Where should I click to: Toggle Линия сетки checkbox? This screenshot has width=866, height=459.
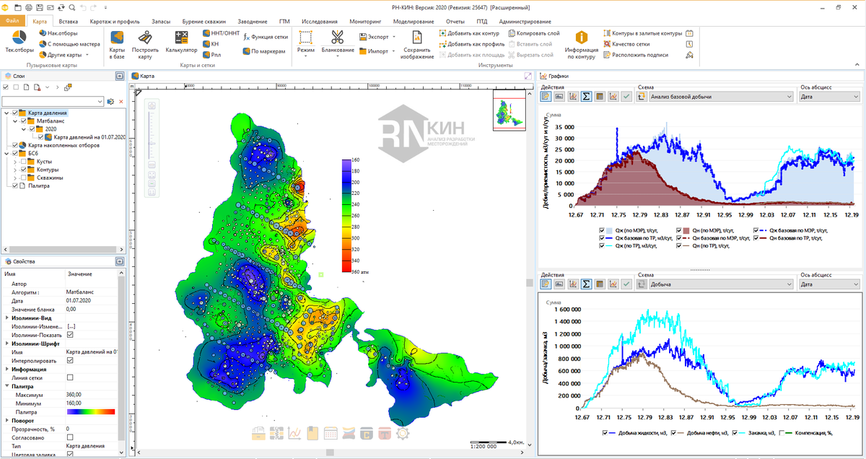70,377
